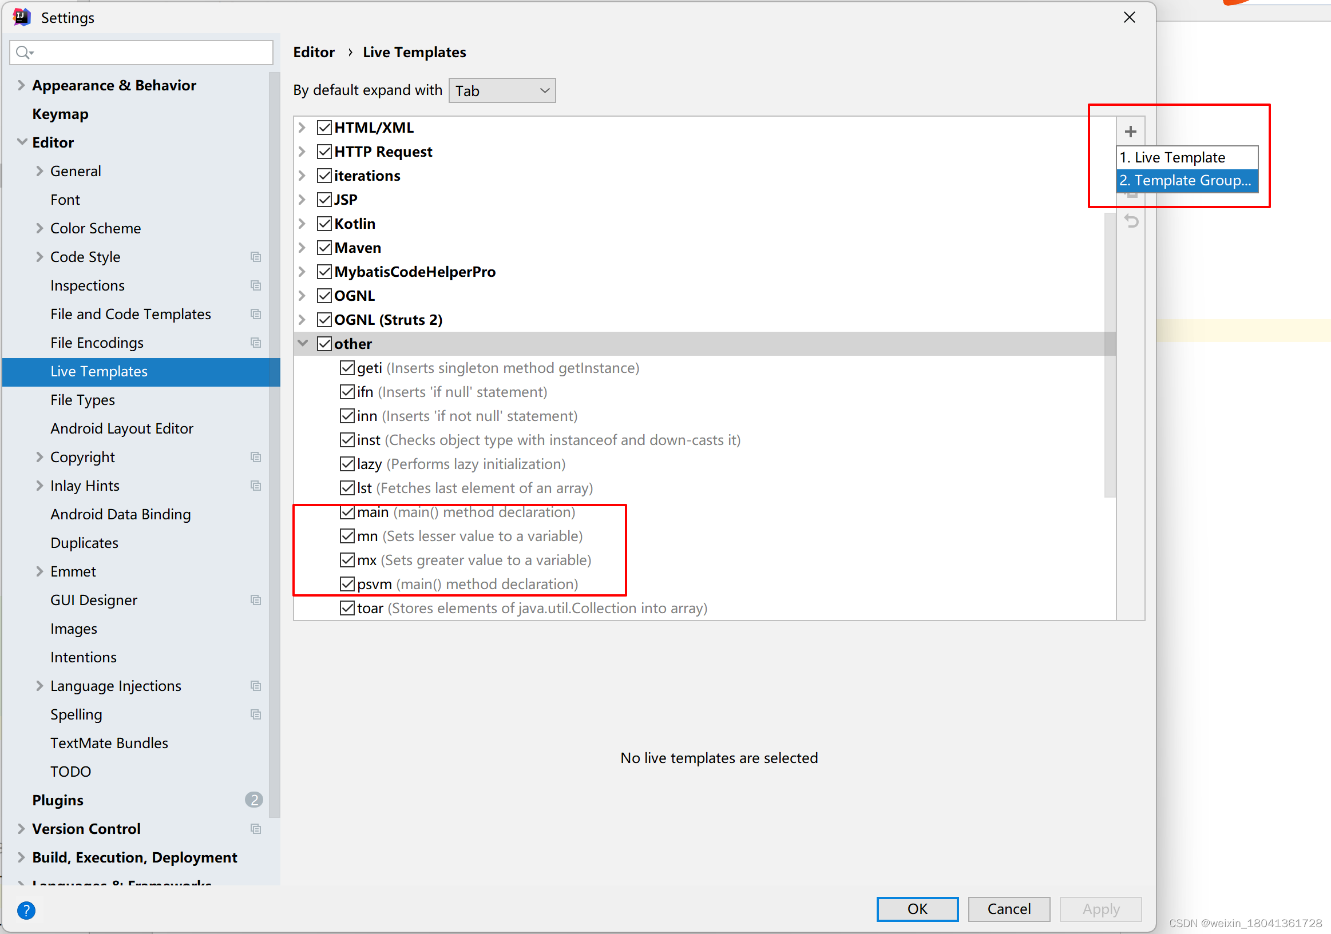Open the File Types settings page
The height and width of the screenshot is (934, 1331).
point(83,400)
